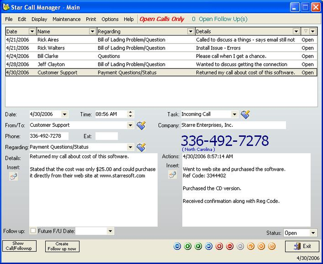Click the Exit button
Screen dimensions: 323x264
[x=302, y=247]
